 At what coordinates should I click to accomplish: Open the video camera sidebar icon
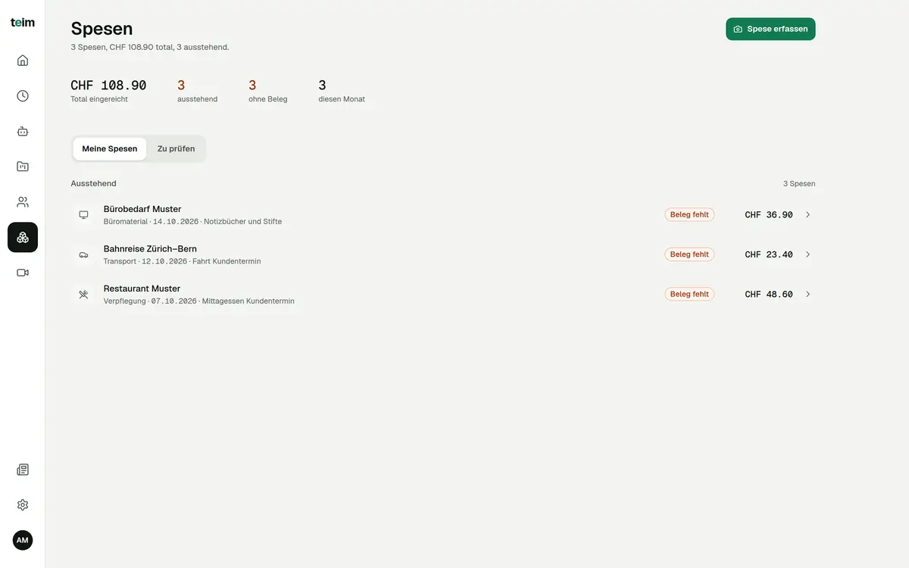tap(23, 273)
